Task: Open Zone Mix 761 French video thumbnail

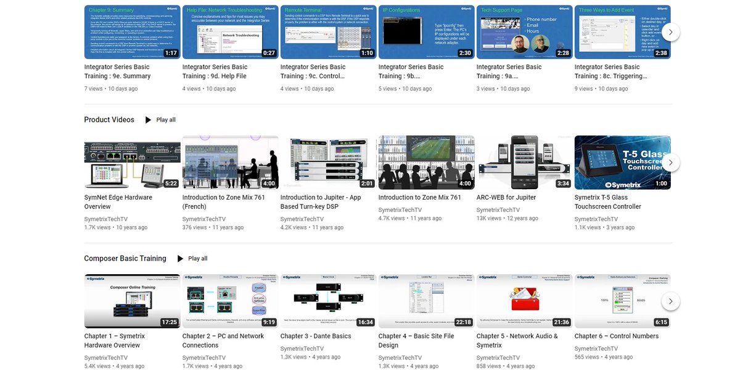Action: point(231,163)
